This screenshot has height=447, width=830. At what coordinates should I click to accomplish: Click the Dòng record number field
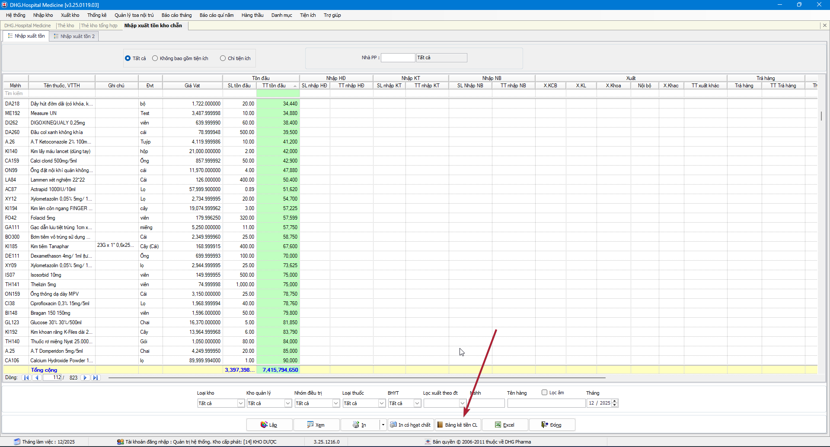[52, 378]
